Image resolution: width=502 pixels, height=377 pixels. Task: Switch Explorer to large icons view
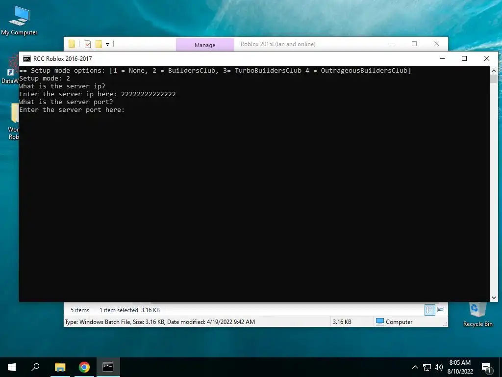pos(441,310)
